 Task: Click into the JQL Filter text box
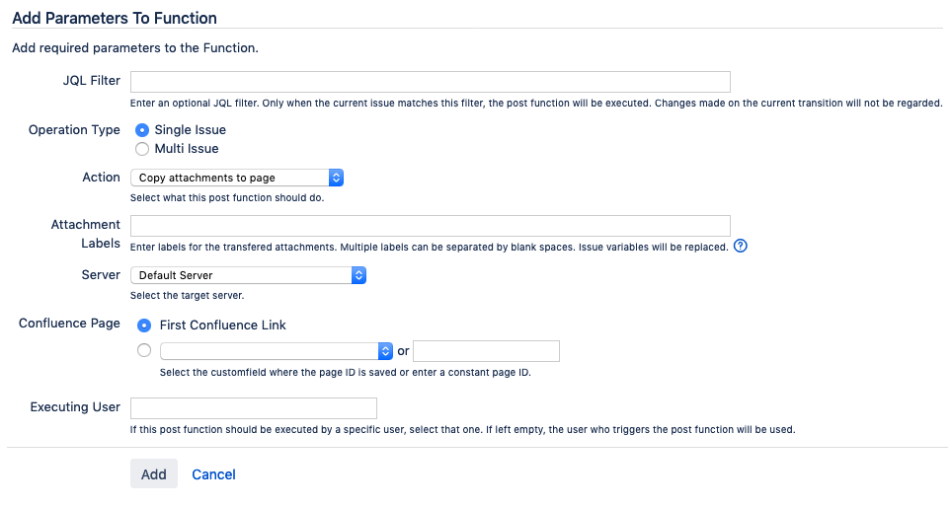430,82
